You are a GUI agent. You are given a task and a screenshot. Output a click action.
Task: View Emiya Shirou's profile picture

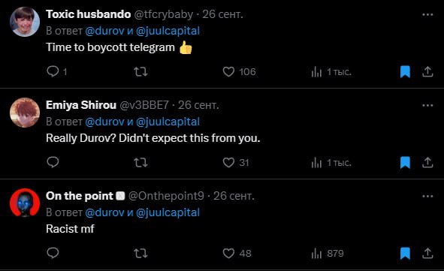(25, 113)
